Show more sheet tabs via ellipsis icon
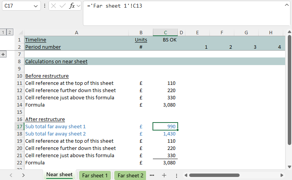Viewport: 292px width, 180px height. pos(152,175)
